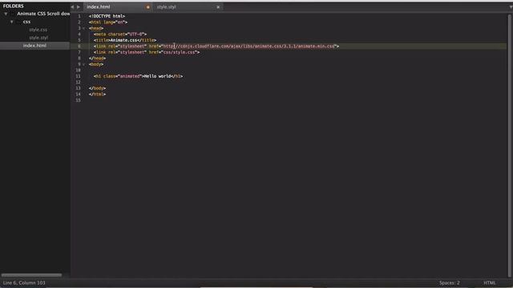Fold the body tag at line 9
The width and height of the screenshot is (513, 288).
pyautogui.click(x=83, y=64)
